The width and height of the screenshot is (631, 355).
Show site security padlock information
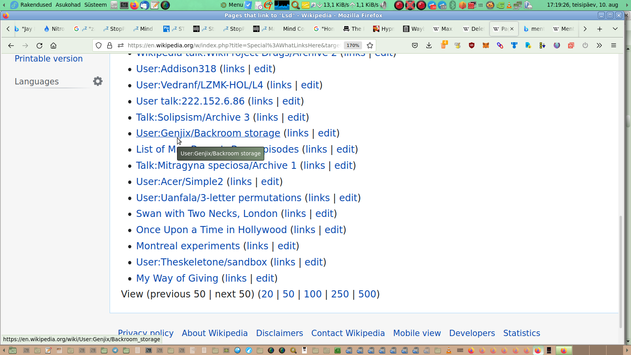[x=110, y=45]
